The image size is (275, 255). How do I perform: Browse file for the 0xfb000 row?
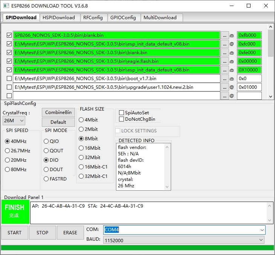225,35
